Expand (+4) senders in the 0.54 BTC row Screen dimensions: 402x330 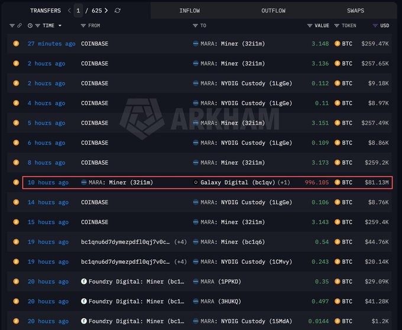point(180,242)
